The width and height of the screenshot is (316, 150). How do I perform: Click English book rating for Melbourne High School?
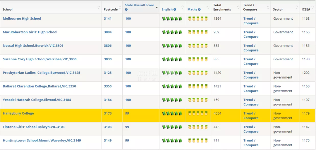(x=172, y=18)
